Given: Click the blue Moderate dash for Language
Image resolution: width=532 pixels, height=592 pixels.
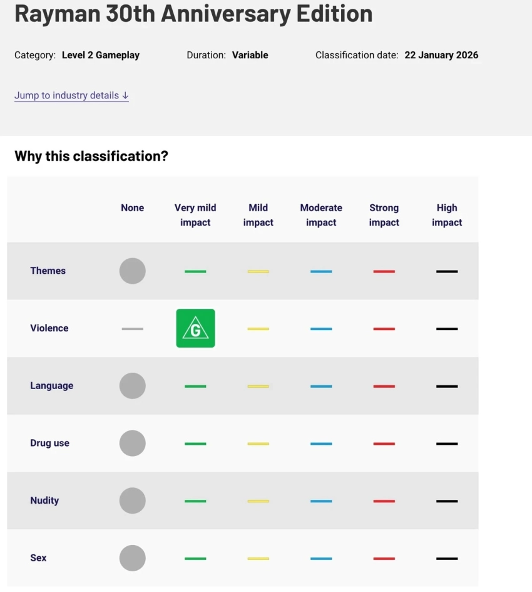Looking at the screenshot, I should coord(321,387).
